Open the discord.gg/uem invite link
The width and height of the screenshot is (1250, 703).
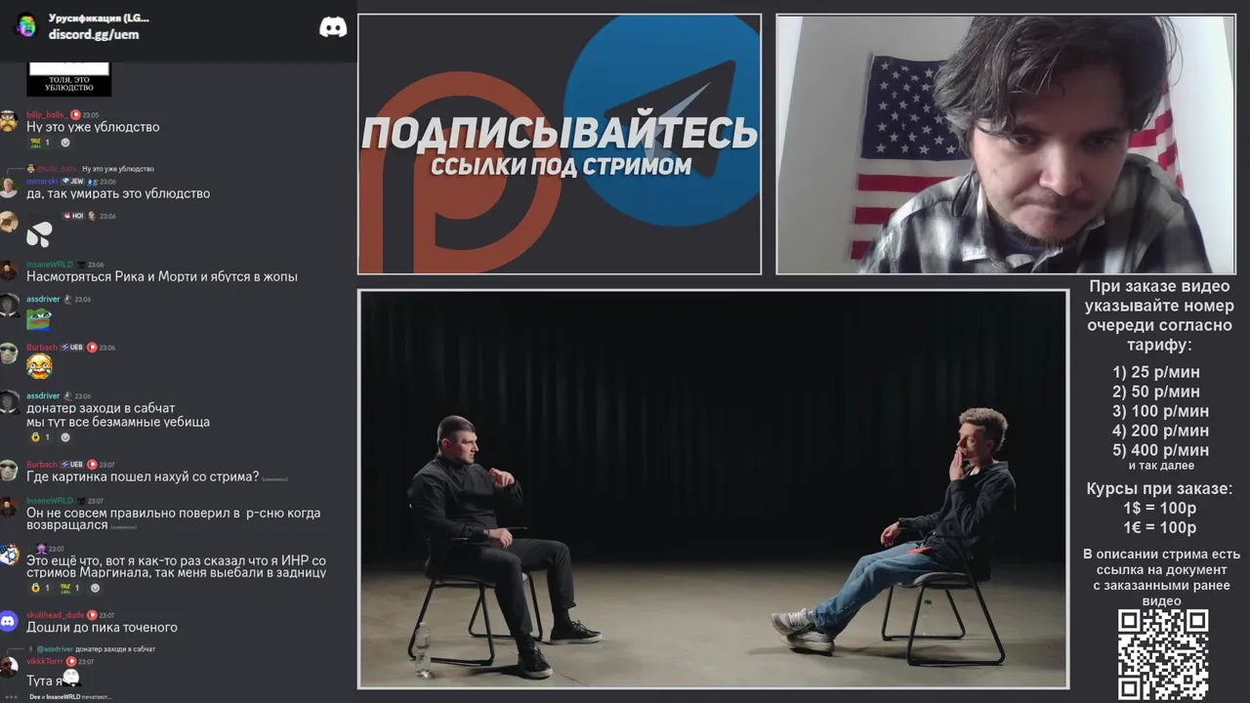pyautogui.click(x=94, y=34)
